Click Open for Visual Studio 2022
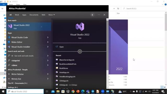The width and height of the screenshot is (167, 94). 62,47
